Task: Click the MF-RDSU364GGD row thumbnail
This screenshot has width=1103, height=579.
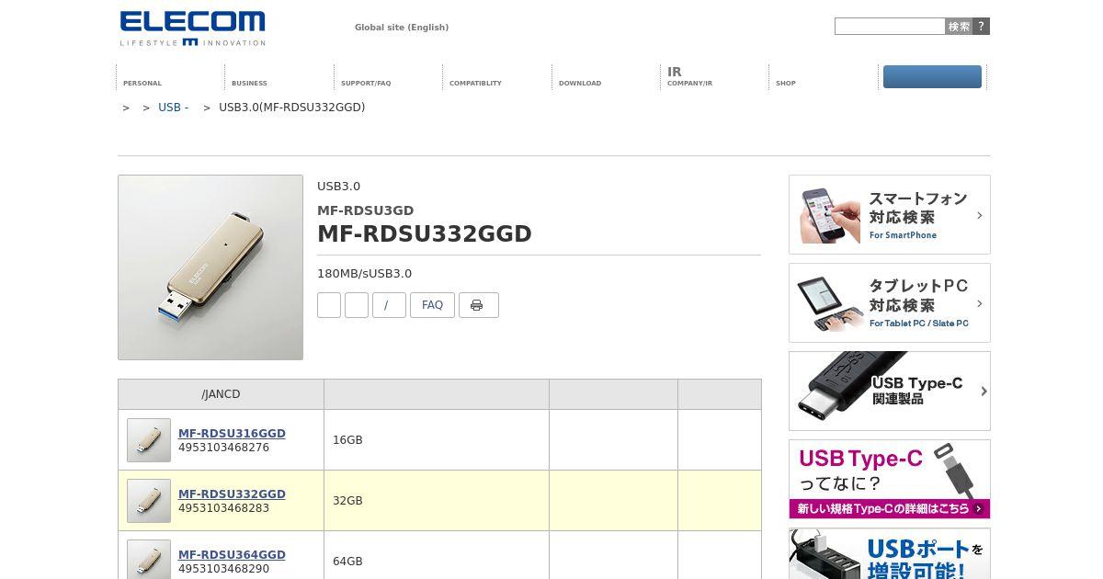Action: [149, 560]
